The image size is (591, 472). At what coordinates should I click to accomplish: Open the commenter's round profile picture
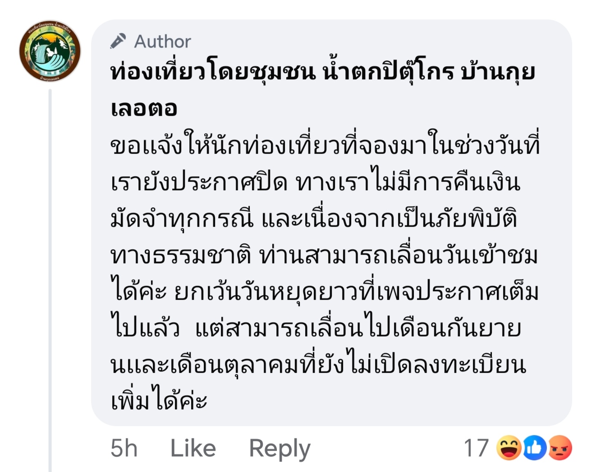pos(50,51)
